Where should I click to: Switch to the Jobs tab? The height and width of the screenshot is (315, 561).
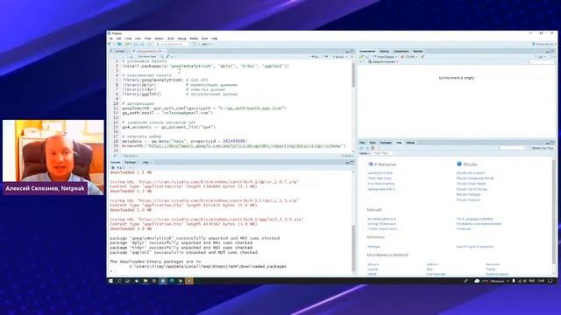click(x=146, y=163)
